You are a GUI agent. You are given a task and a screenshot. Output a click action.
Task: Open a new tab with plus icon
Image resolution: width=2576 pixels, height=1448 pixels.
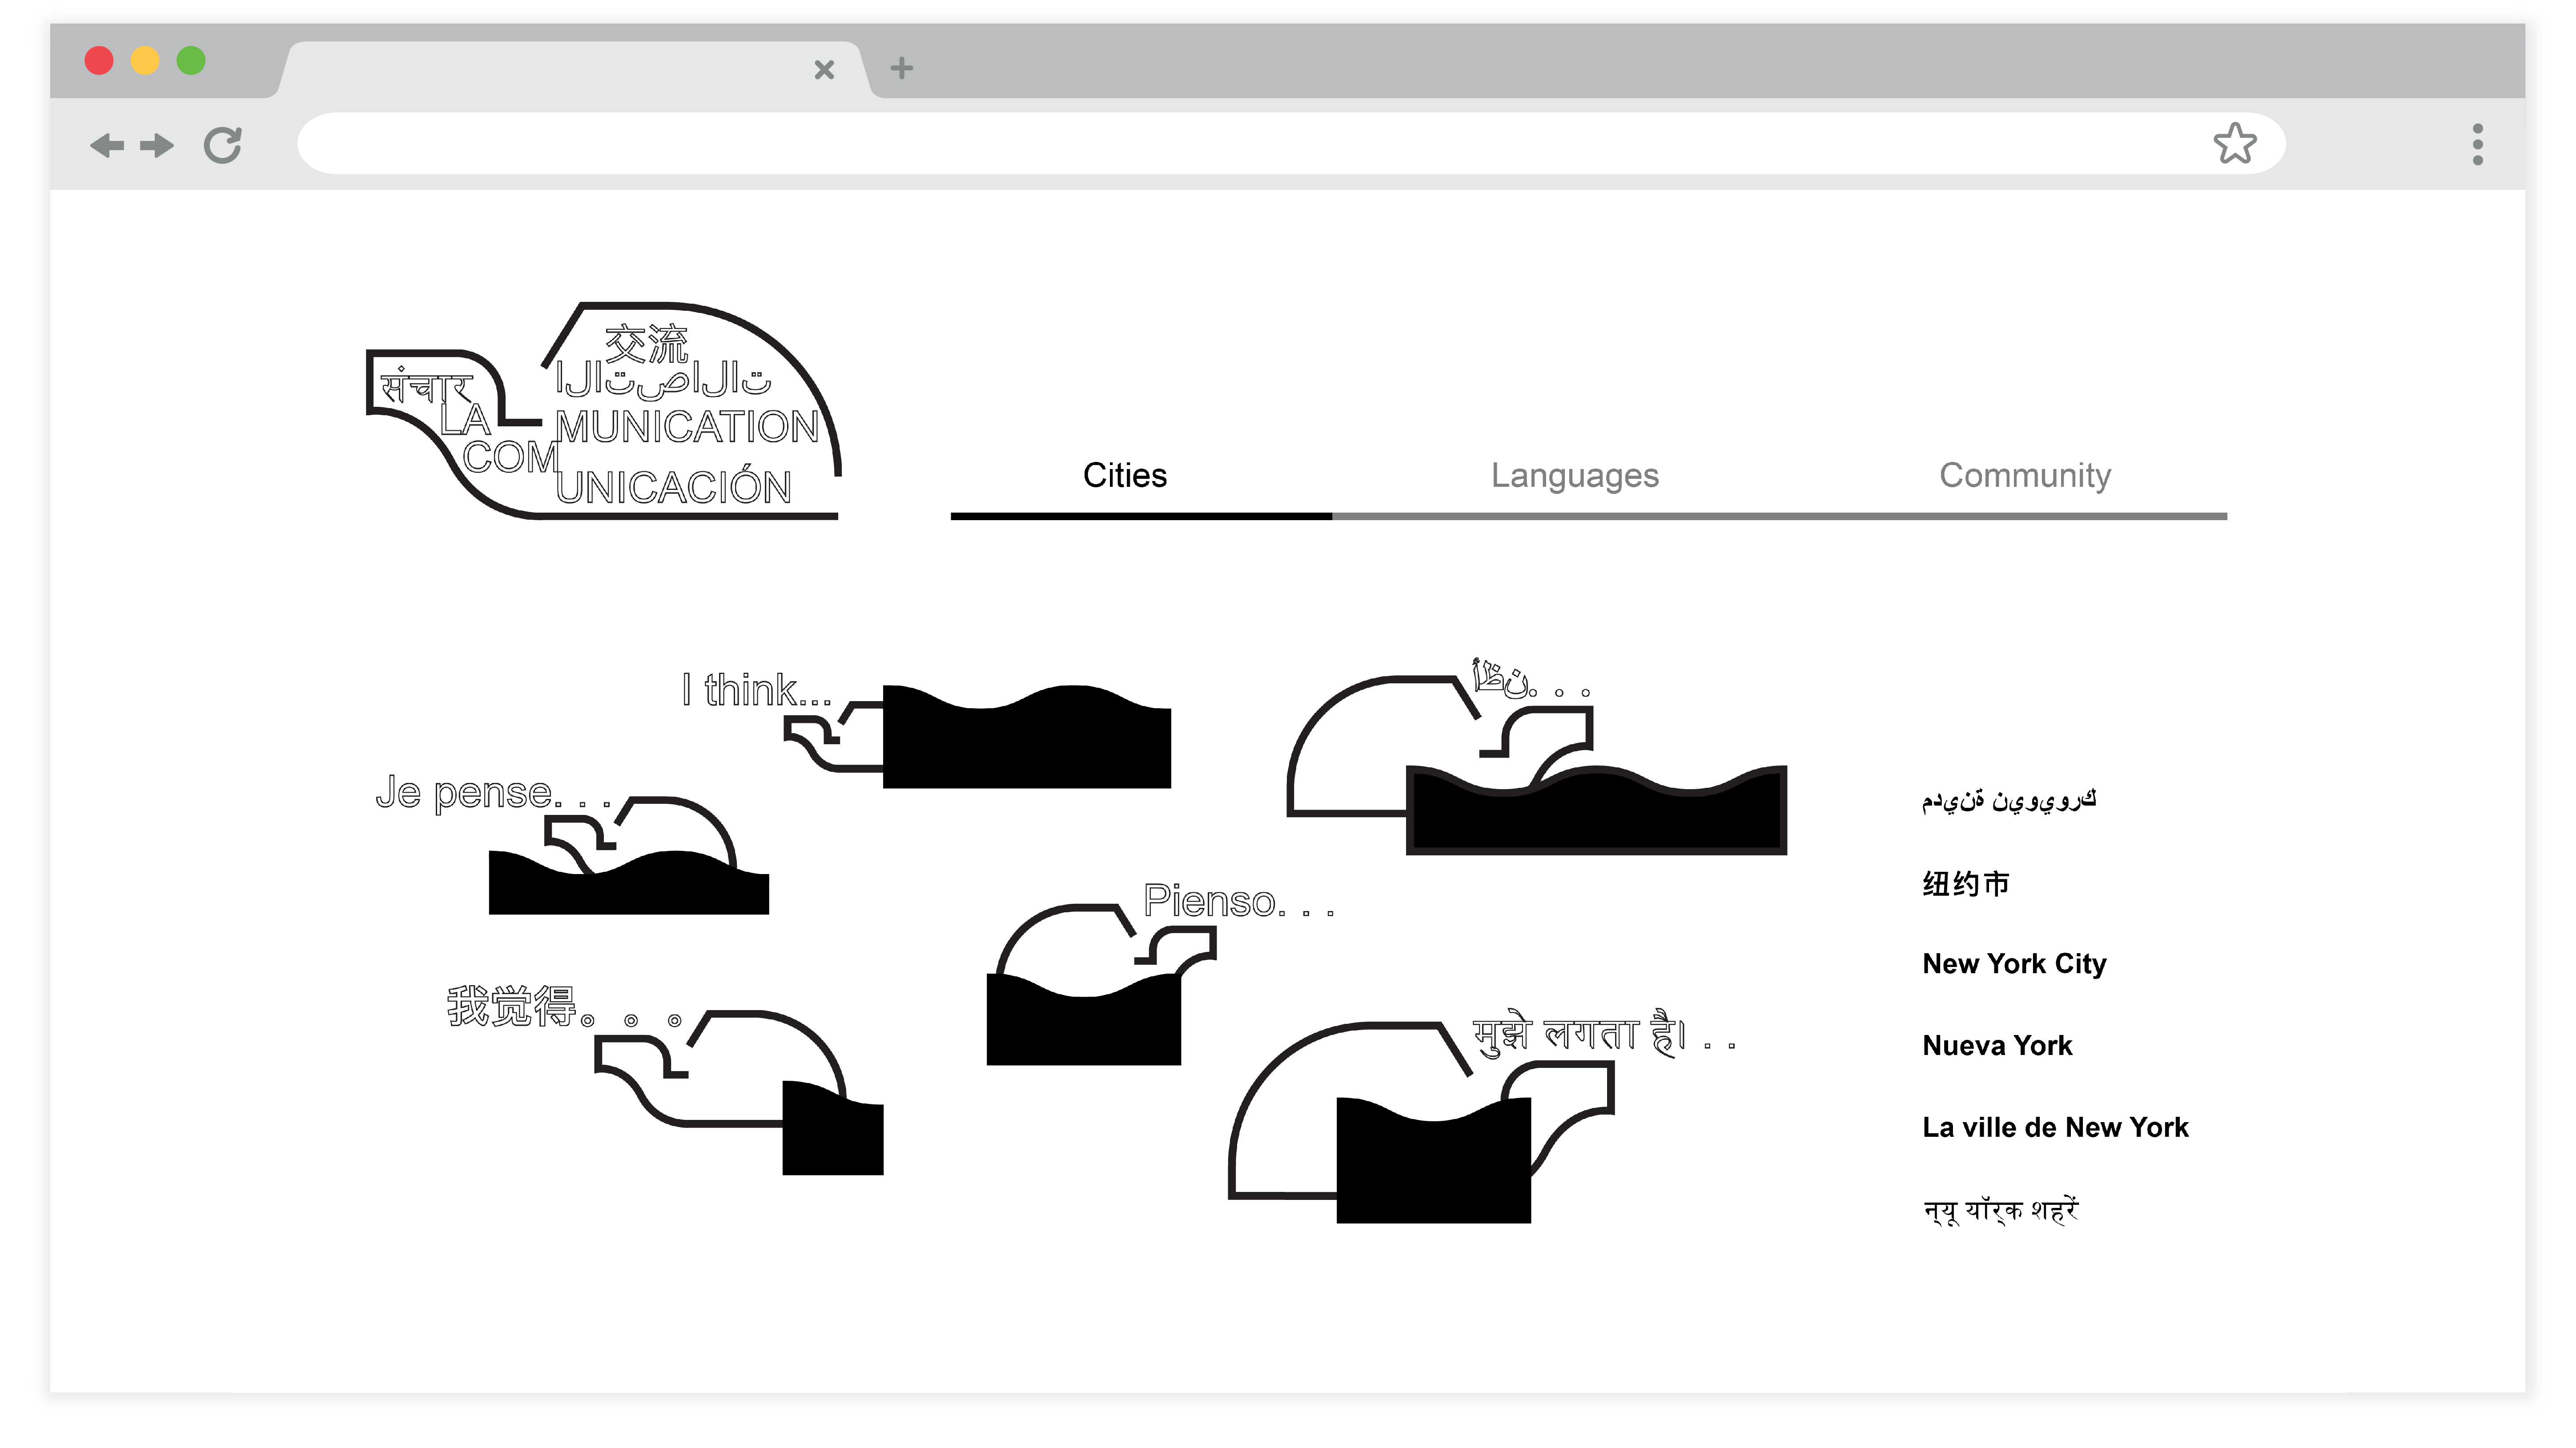pyautogui.click(x=901, y=68)
